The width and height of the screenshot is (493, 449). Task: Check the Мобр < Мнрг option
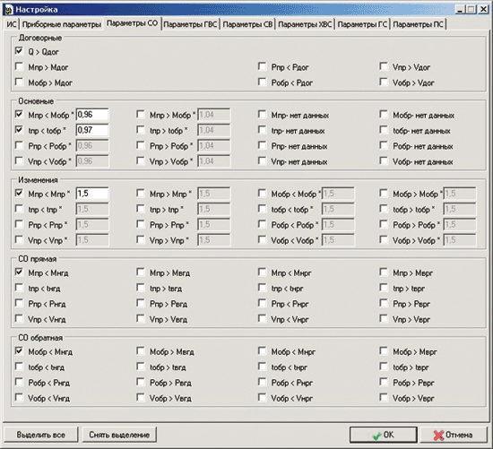pos(263,351)
